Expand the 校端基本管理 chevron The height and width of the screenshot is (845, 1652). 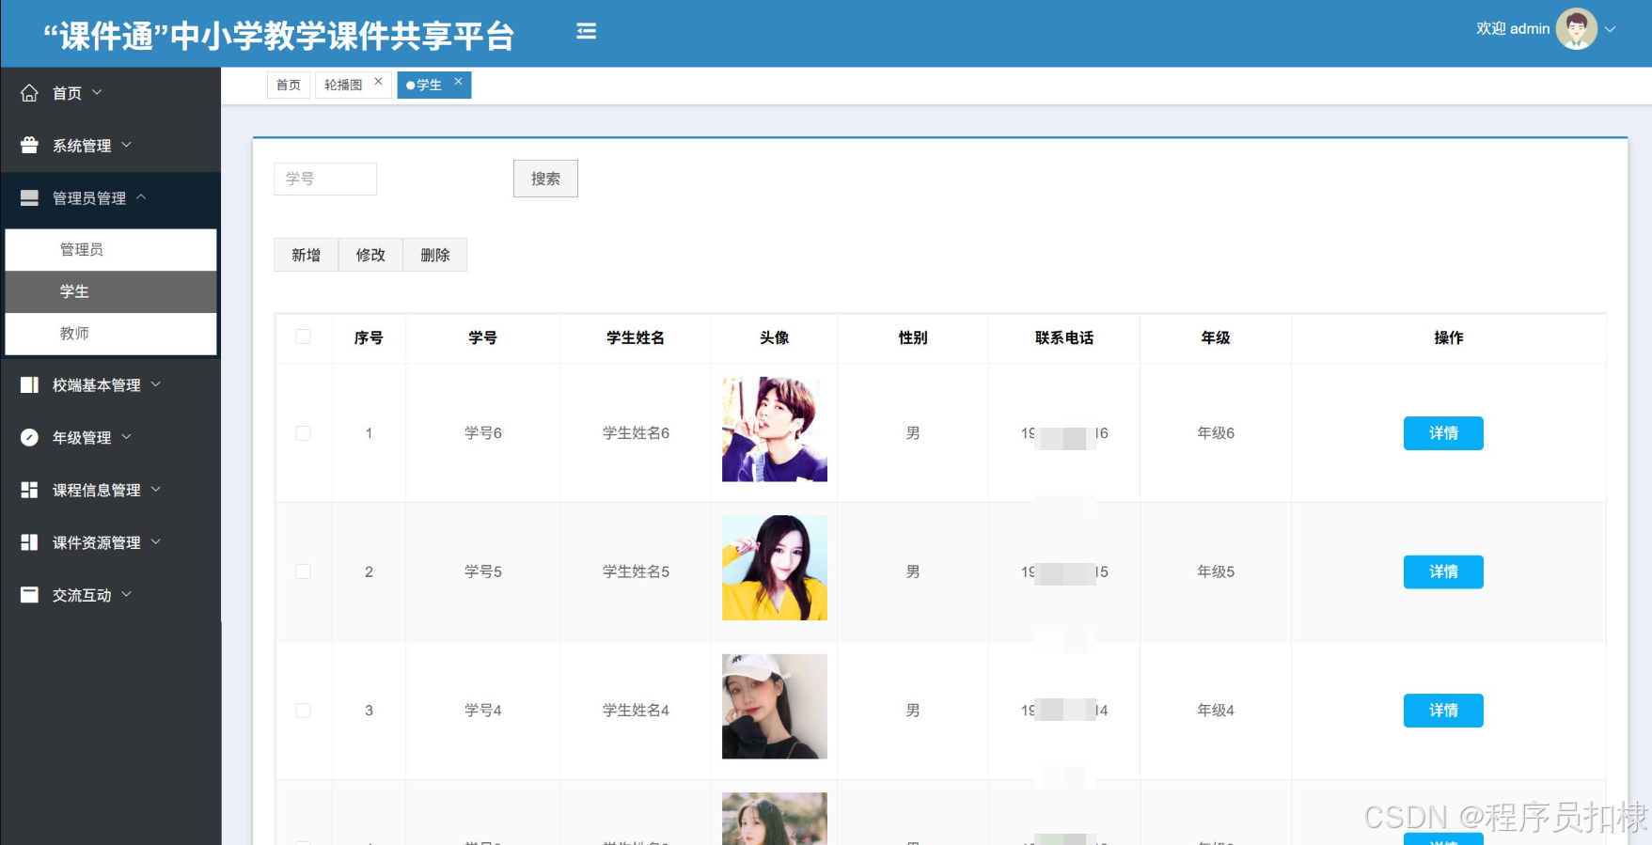coord(156,383)
